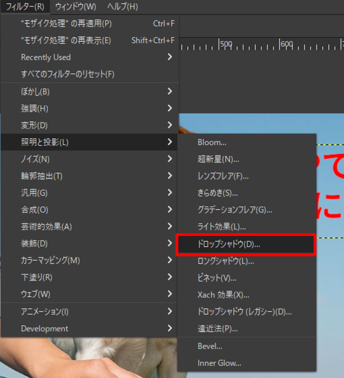344x378 pixels.
Task: Open ロングシャドウ(L)... filter
Action: (226, 261)
